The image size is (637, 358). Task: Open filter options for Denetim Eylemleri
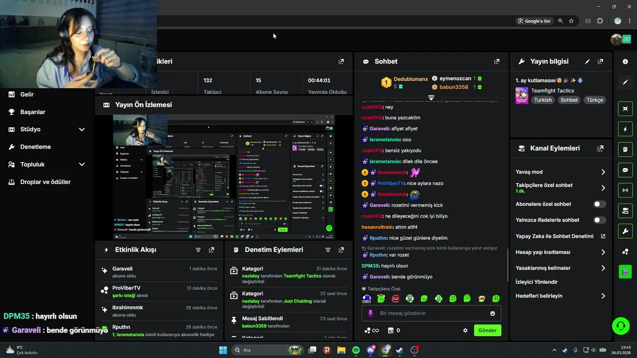click(328, 250)
